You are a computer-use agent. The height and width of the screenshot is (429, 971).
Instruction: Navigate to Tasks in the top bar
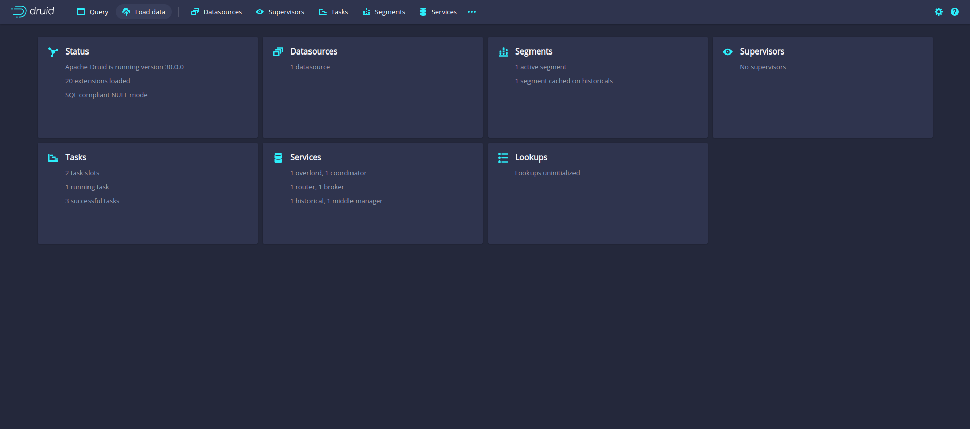click(x=333, y=12)
